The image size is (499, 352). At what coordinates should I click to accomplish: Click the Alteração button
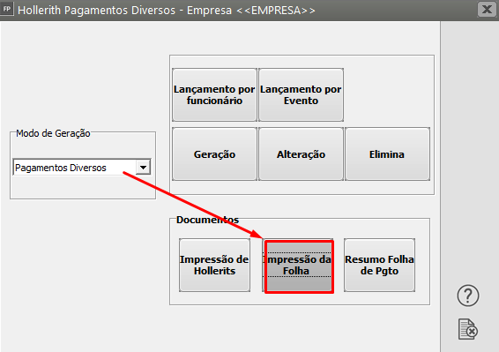[301, 154]
